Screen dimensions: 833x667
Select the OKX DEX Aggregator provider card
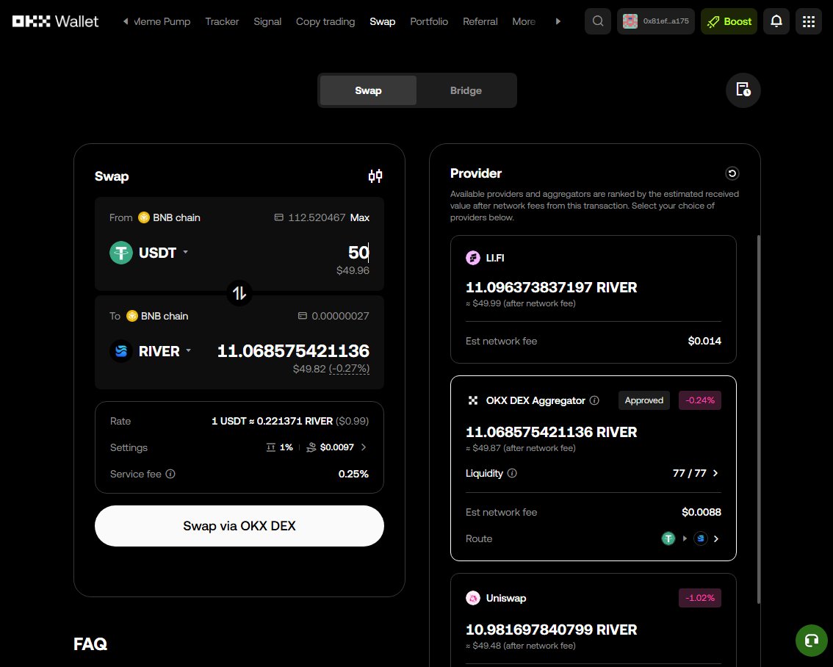coord(593,468)
